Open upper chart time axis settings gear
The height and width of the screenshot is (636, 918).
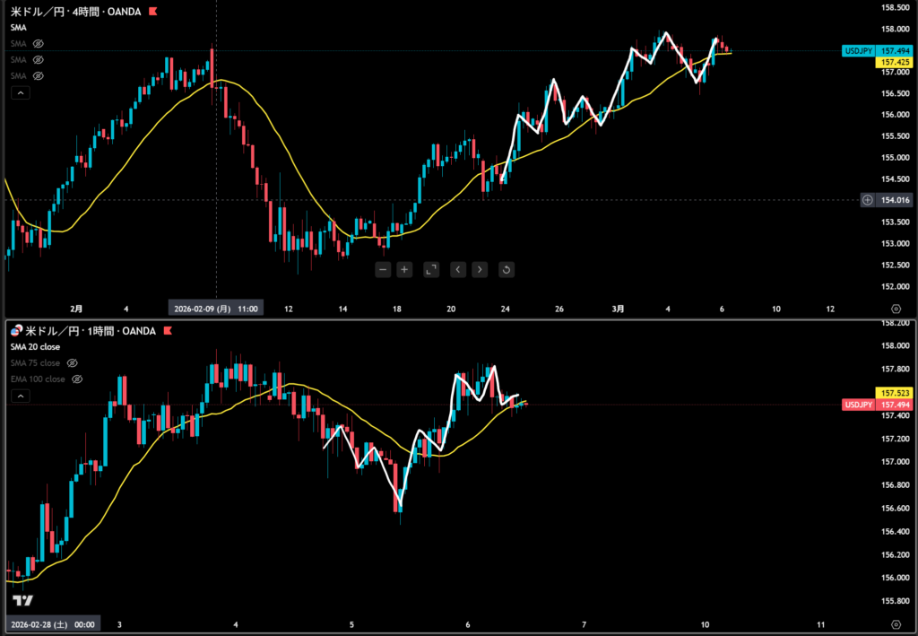[x=896, y=309]
